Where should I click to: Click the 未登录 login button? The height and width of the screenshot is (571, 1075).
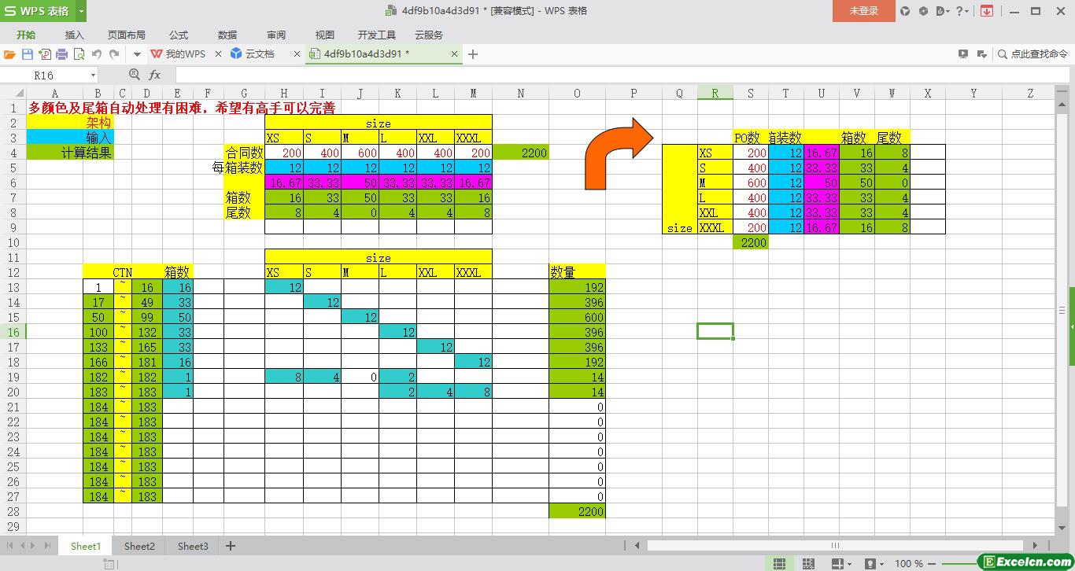pyautogui.click(x=864, y=11)
